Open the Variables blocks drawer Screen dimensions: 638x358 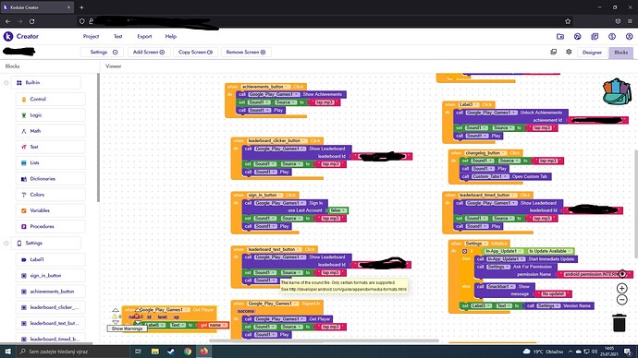point(51,210)
